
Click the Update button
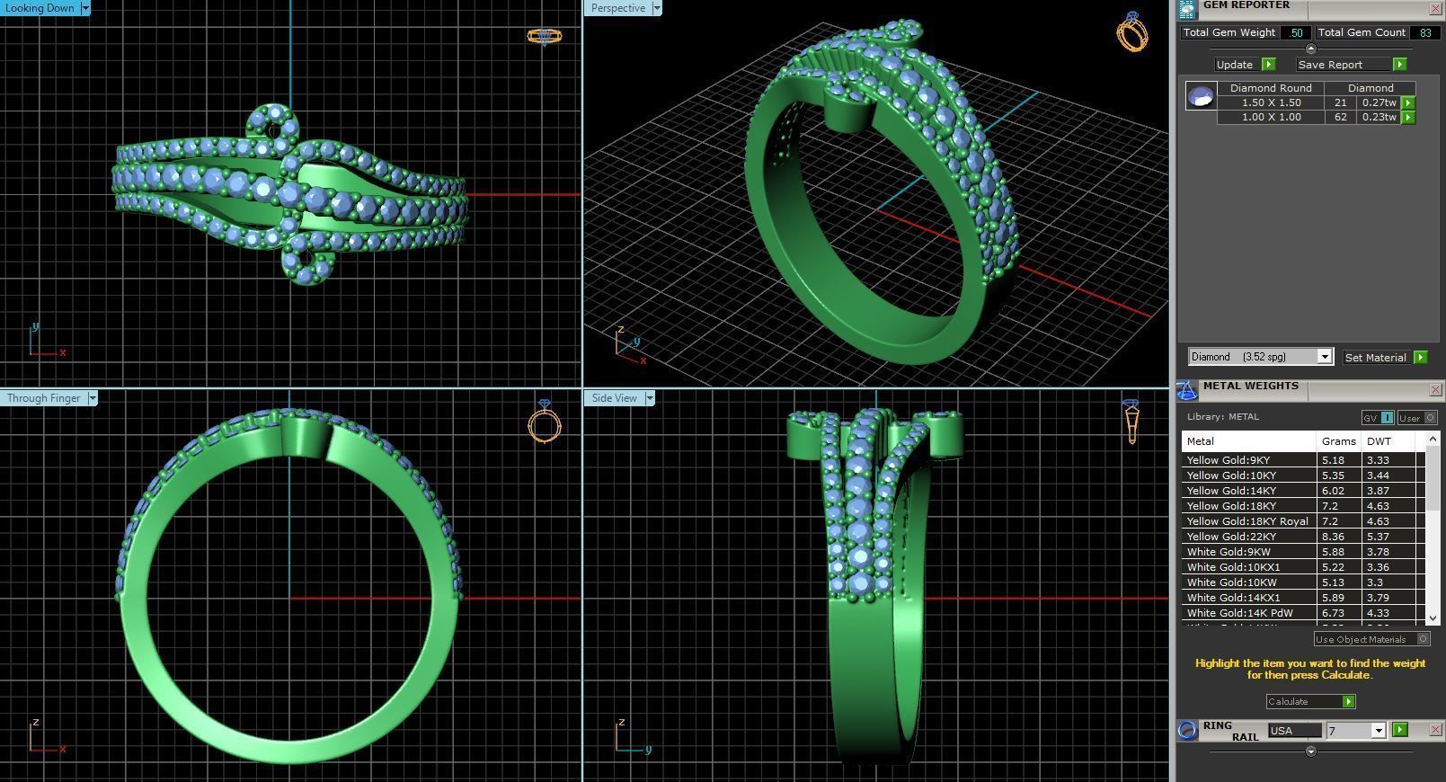point(1235,65)
